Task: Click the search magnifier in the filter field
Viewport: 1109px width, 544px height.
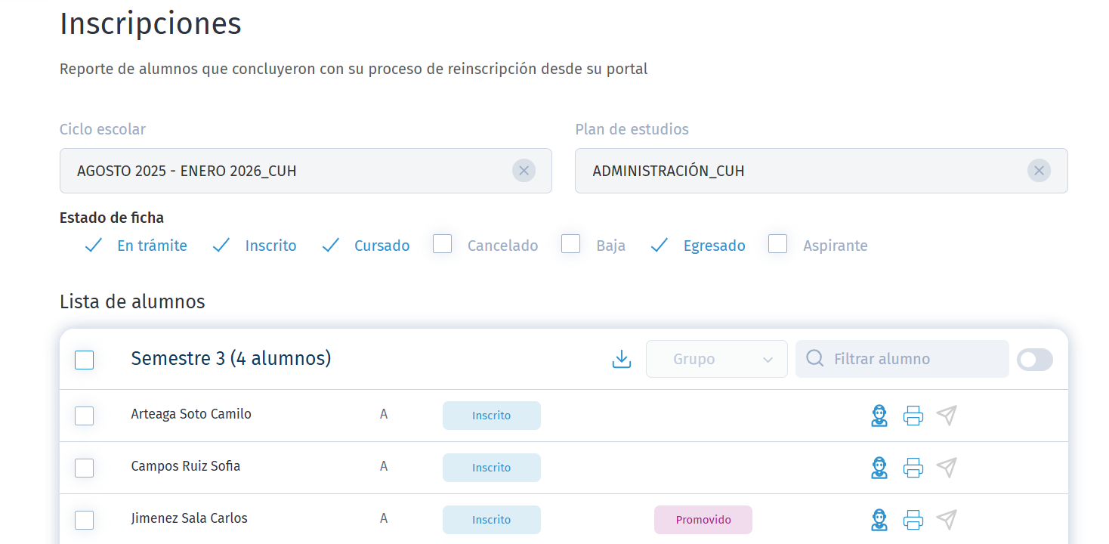Action: click(814, 358)
